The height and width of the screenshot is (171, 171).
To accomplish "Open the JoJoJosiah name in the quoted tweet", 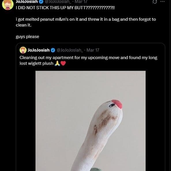I will 39,50.
